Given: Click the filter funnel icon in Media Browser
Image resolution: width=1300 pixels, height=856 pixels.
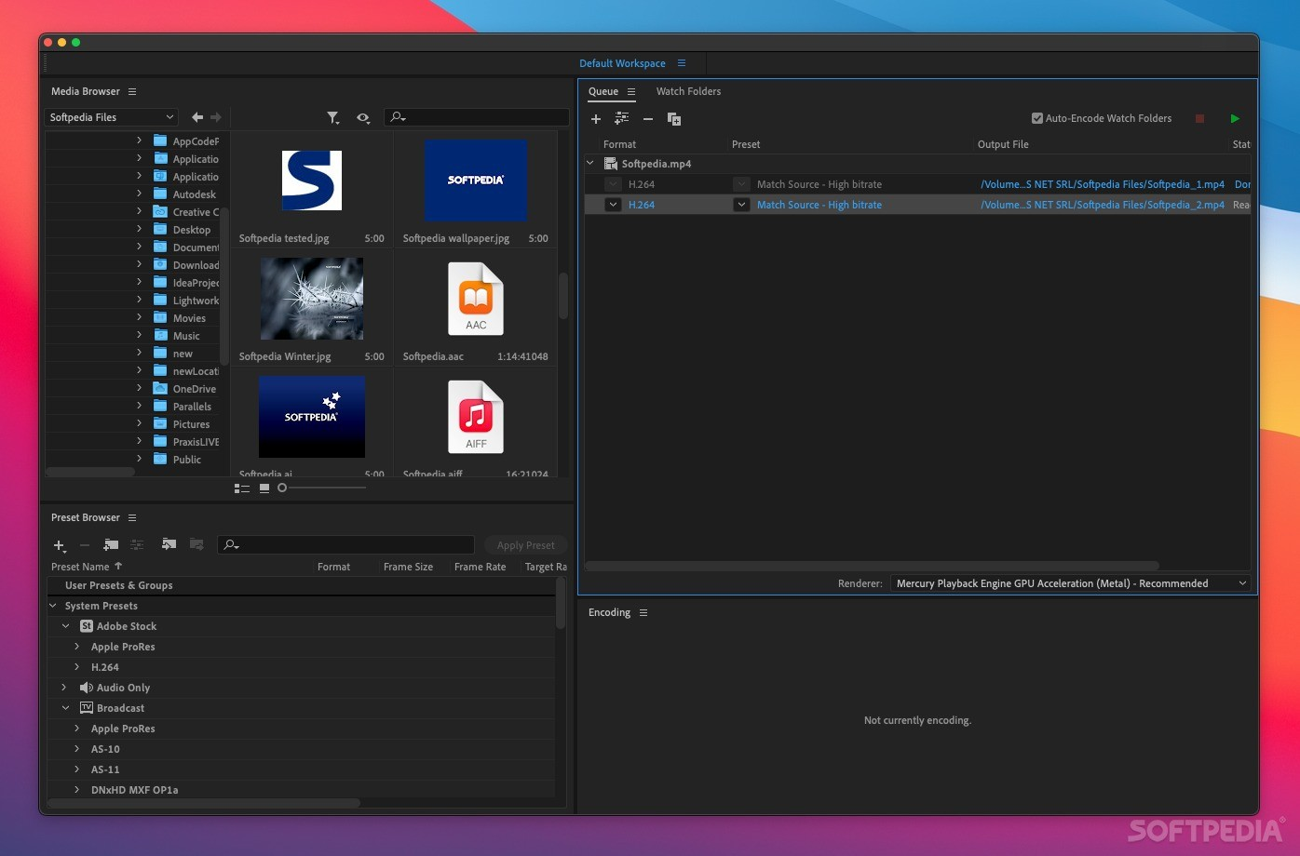Looking at the screenshot, I should [x=332, y=117].
